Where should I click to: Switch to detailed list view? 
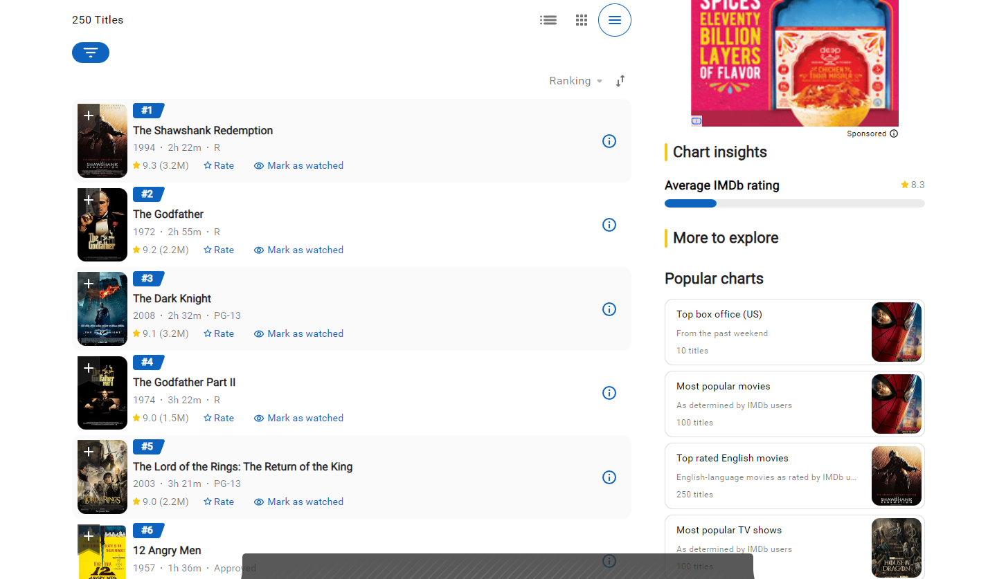click(x=548, y=20)
